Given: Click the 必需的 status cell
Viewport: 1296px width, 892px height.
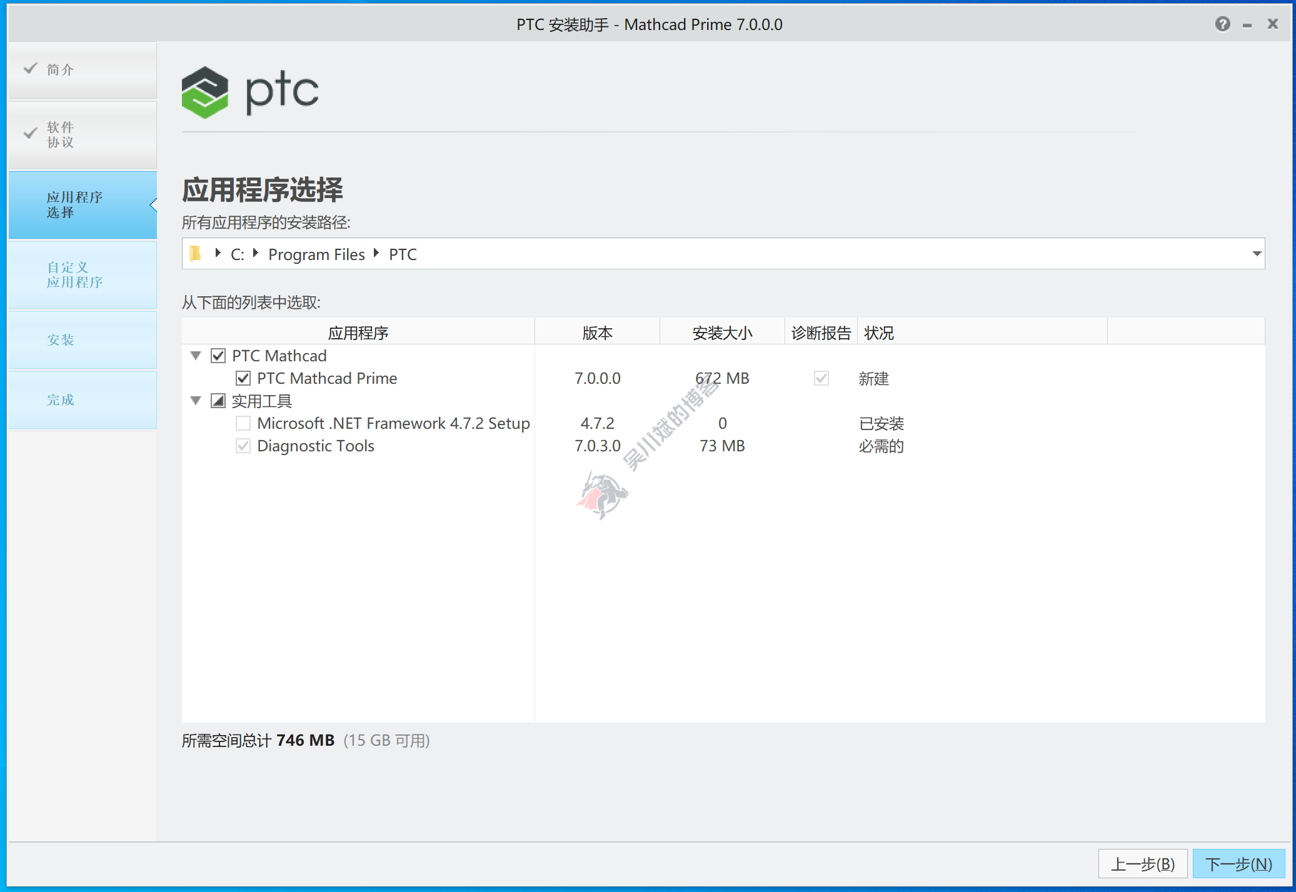Looking at the screenshot, I should [882, 446].
